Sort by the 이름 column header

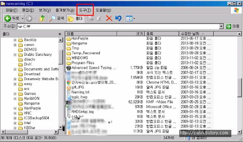pyautogui.click(x=91, y=34)
